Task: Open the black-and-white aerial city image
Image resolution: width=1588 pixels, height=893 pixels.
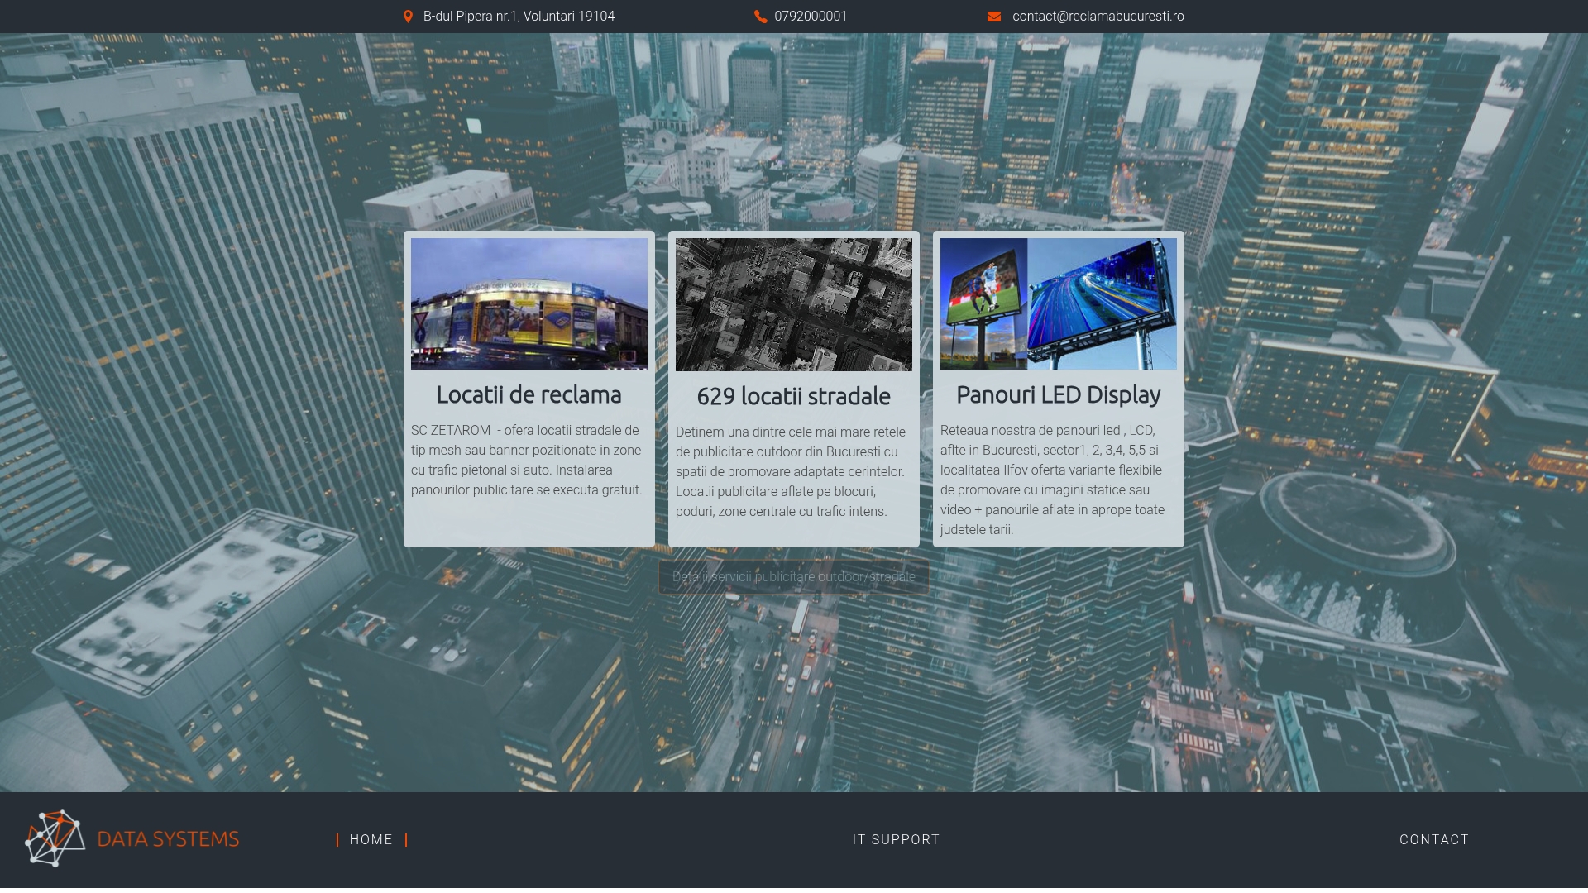Action: pos(794,304)
